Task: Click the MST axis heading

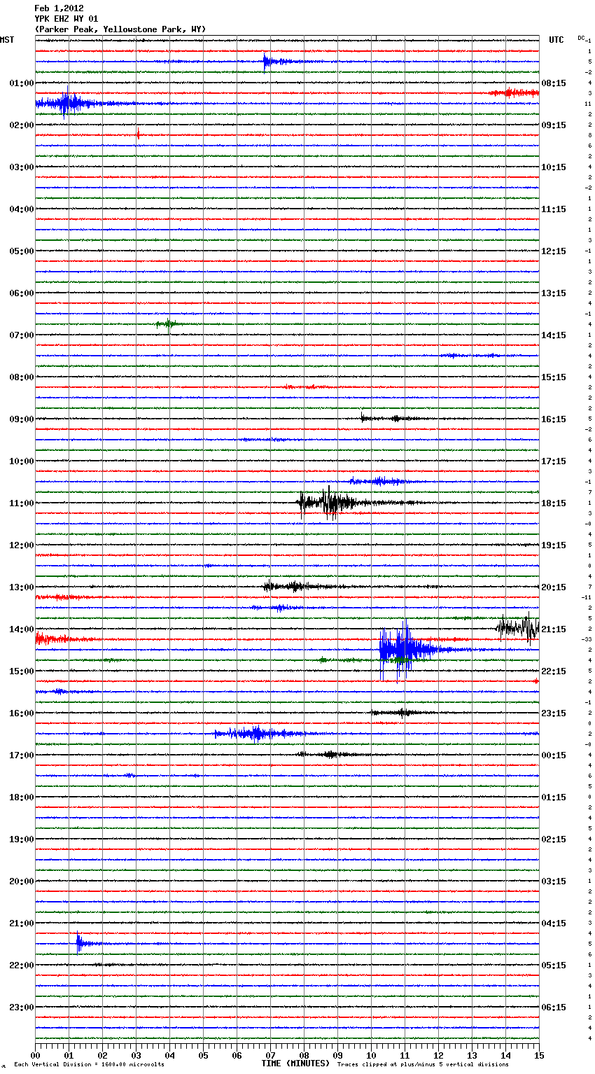Action: click(7, 40)
